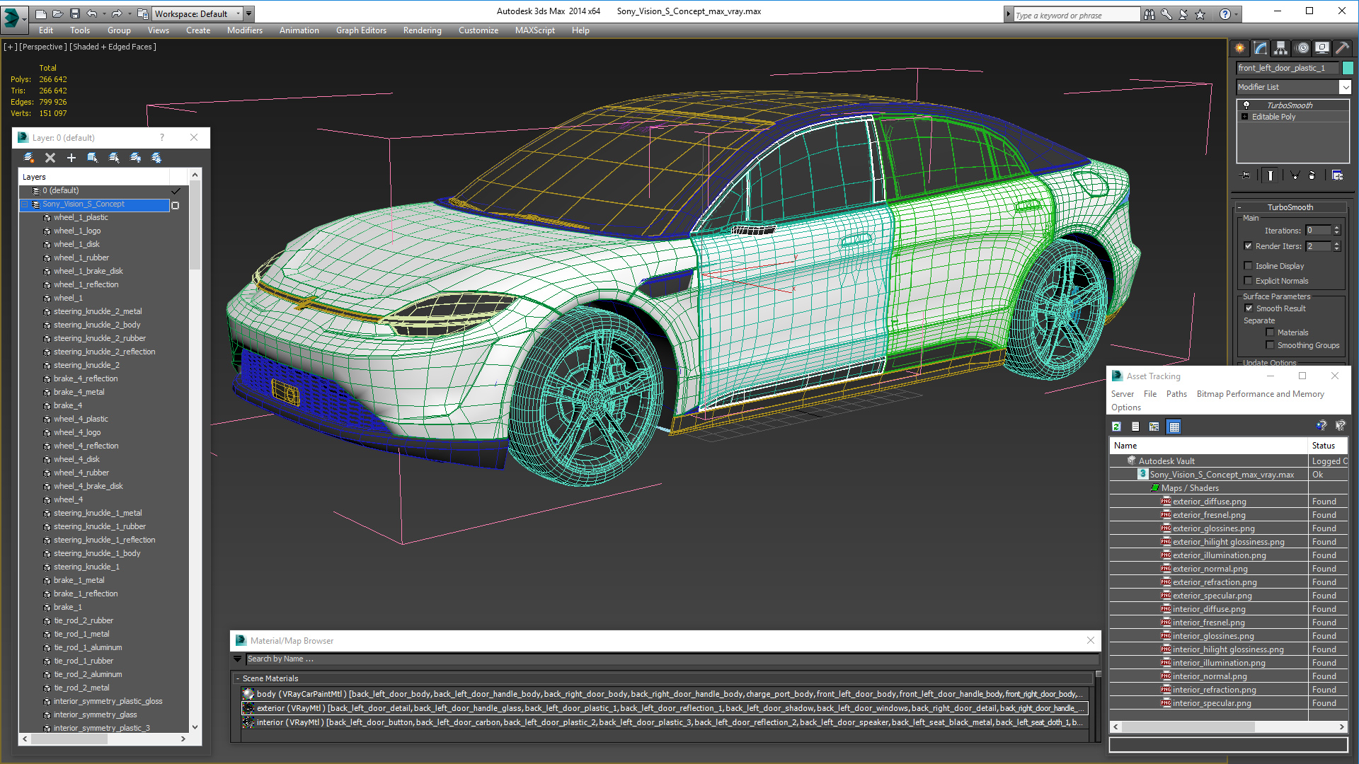Open the Rendering menu

[x=423, y=30]
